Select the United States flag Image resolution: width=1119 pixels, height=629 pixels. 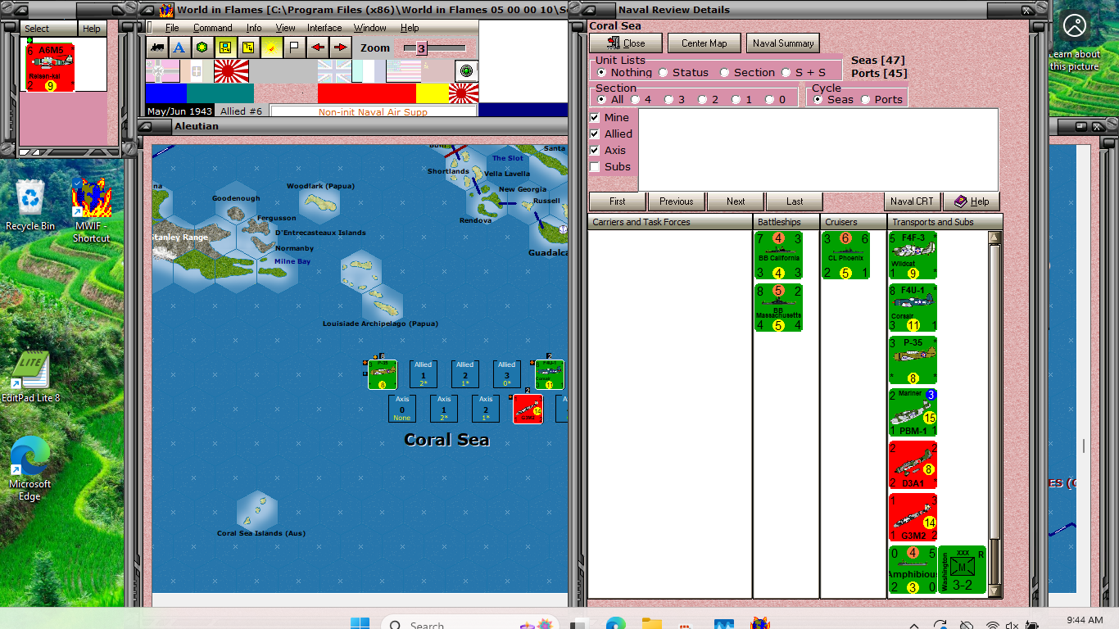403,71
